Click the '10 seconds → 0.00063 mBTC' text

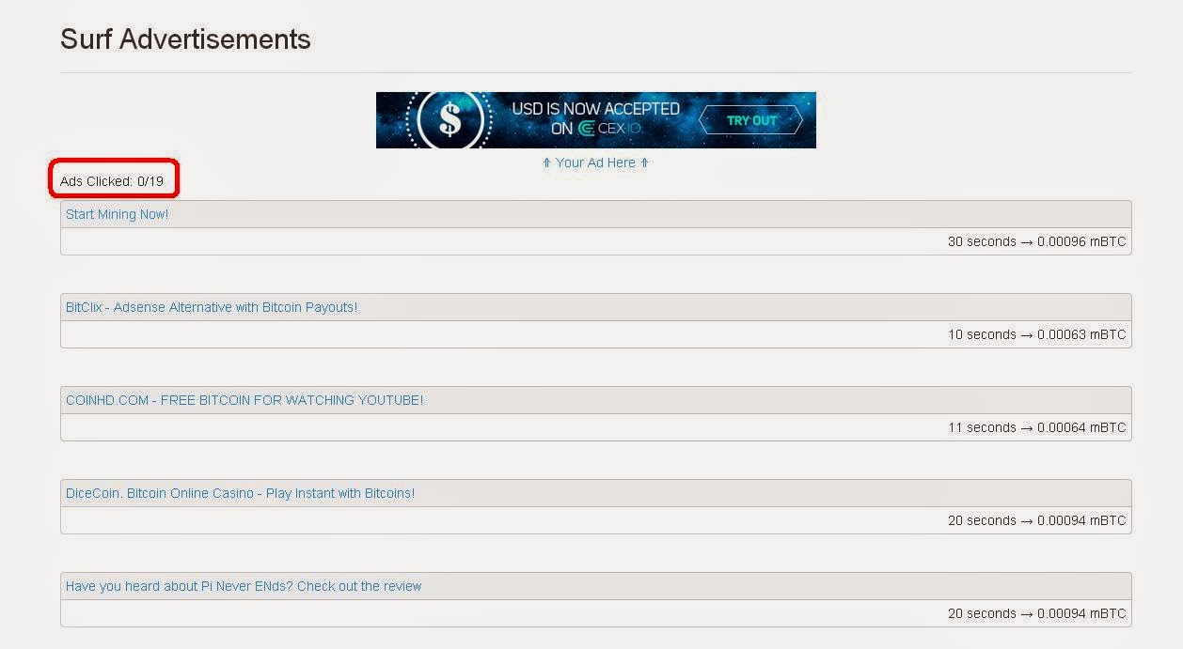click(x=1036, y=334)
